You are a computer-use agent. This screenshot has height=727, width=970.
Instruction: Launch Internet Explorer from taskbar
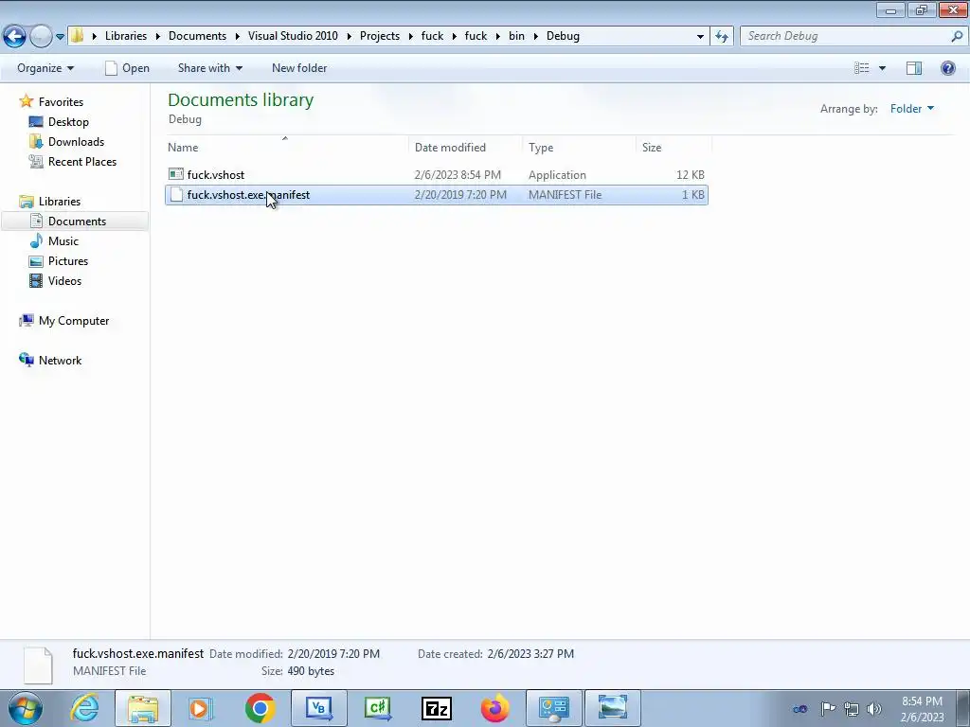tap(85, 708)
